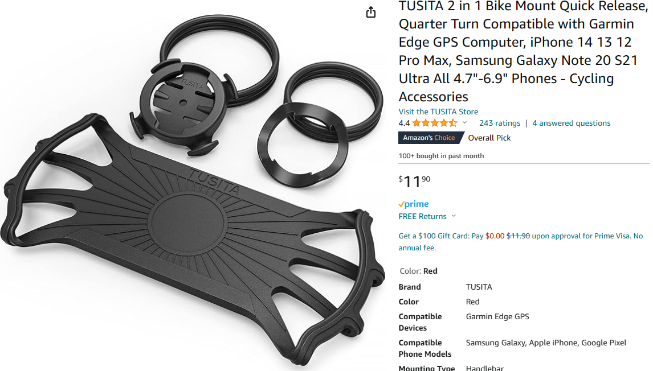Click the 4.4 rating number
The image size is (653, 371).
coord(404,123)
